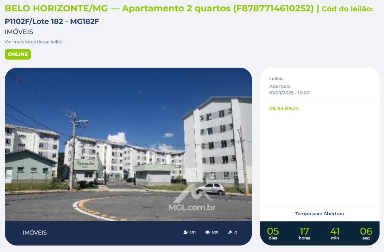Click the auction title heading Belo Horizonte/MG
This screenshot has height=252, width=384.
tap(159, 9)
